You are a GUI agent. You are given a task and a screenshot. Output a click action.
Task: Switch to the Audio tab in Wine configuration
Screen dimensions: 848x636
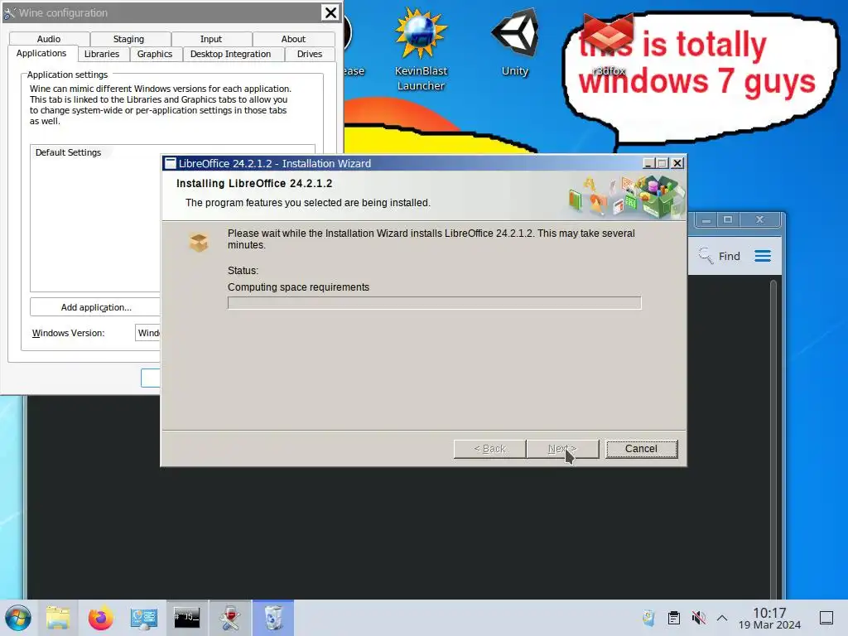pyautogui.click(x=49, y=39)
